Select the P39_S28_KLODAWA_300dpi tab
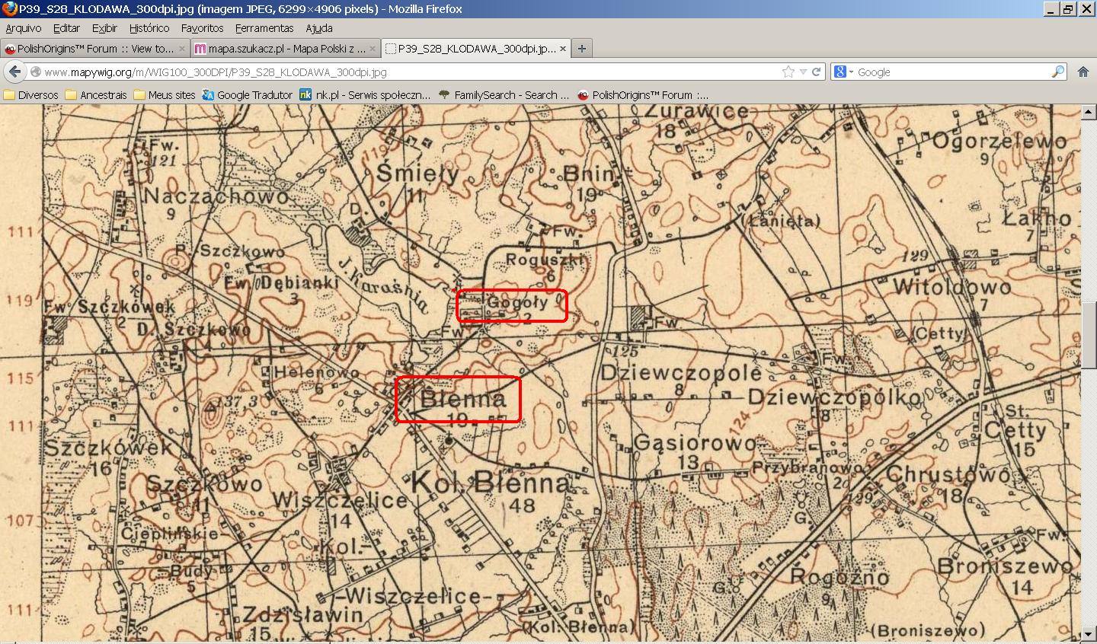Screen dimensions: 1097x644 (x=476, y=49)
